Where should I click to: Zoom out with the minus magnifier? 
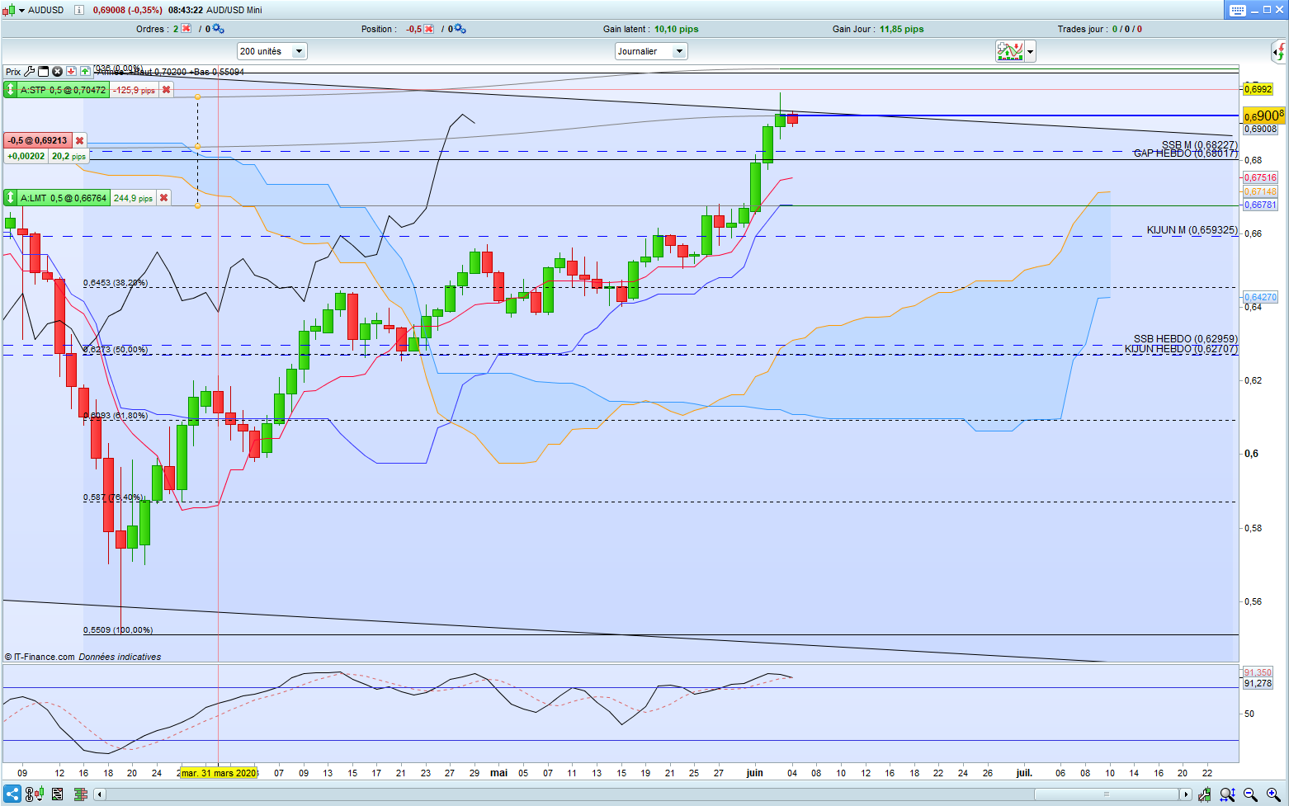pos(1250,794)
